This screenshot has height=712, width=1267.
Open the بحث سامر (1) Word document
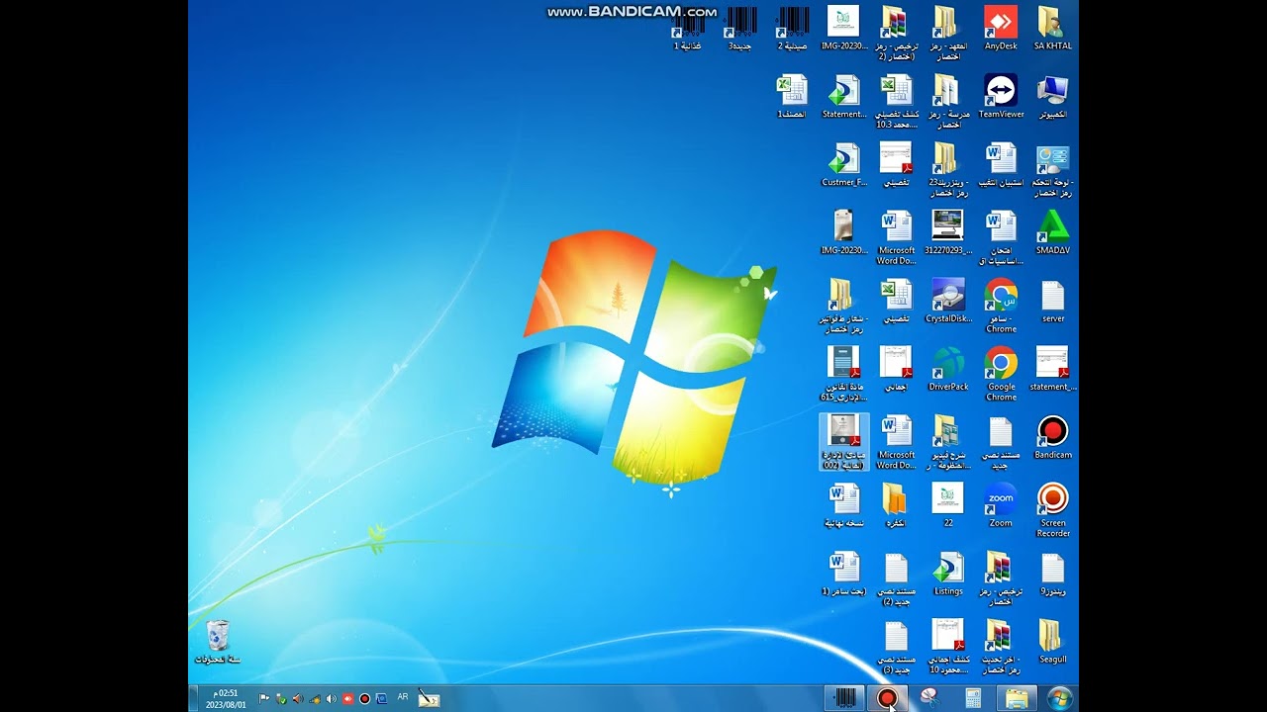843,575
